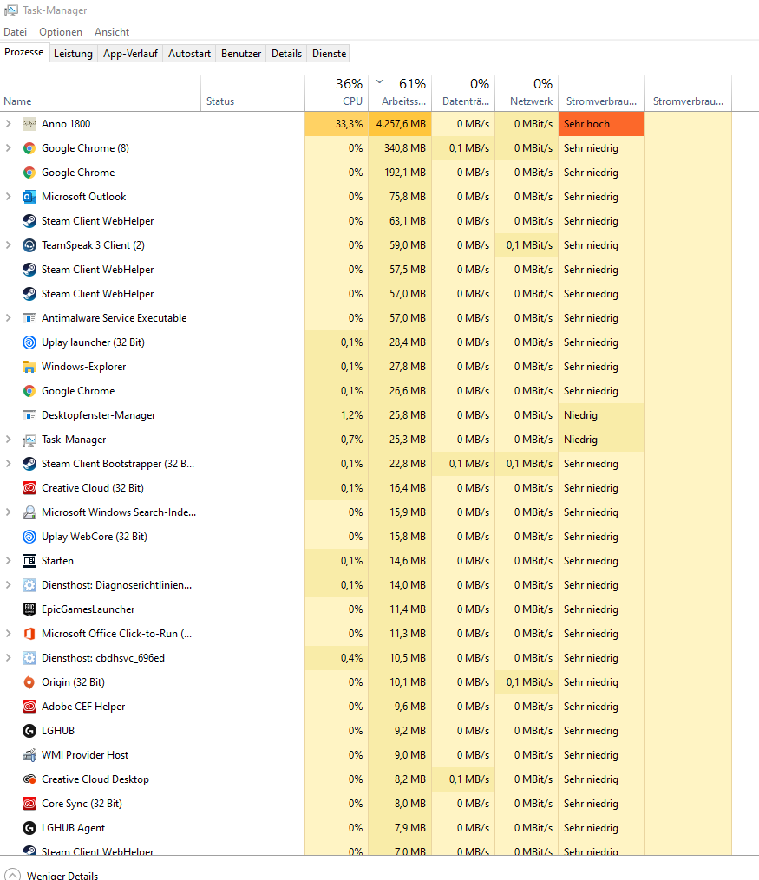759x880 pixels.
Task: Click the 'Sehr hoch' power cell
Action: (x=601, y=124)
